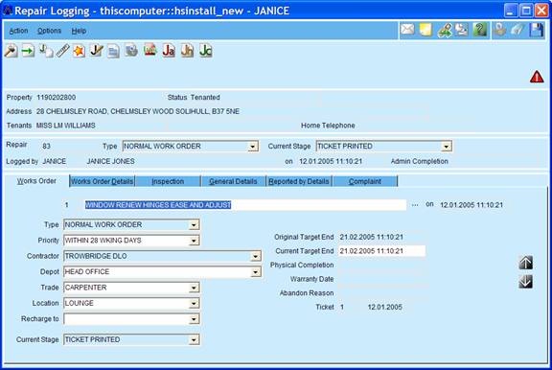Click the WINDOW RENEW HINGES description field

pyautogui.click(x=245, y=205)
